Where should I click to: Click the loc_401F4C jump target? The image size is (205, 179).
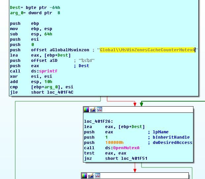(60, 92)
